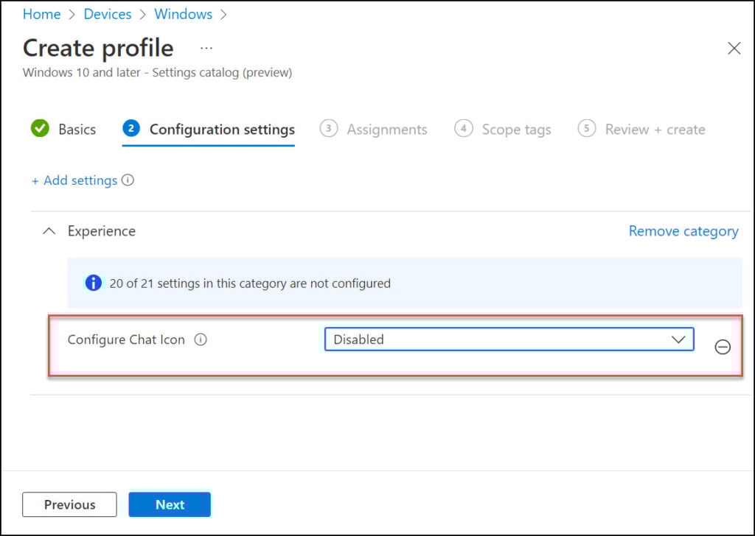Click the Experience category heading
This screenshot has width=755, height=536.
[102, 231]
